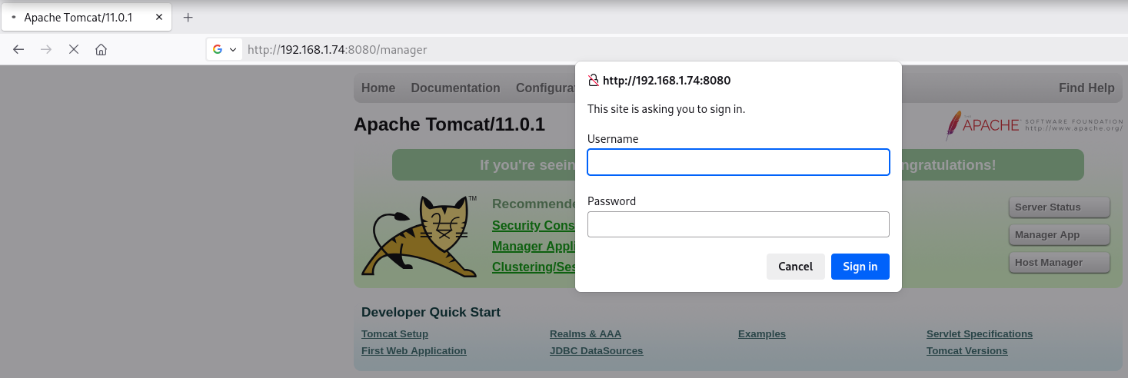Go to the browser home page
Screen dimensions: 1128x378
pyautogui.click(x=101, y=49)
